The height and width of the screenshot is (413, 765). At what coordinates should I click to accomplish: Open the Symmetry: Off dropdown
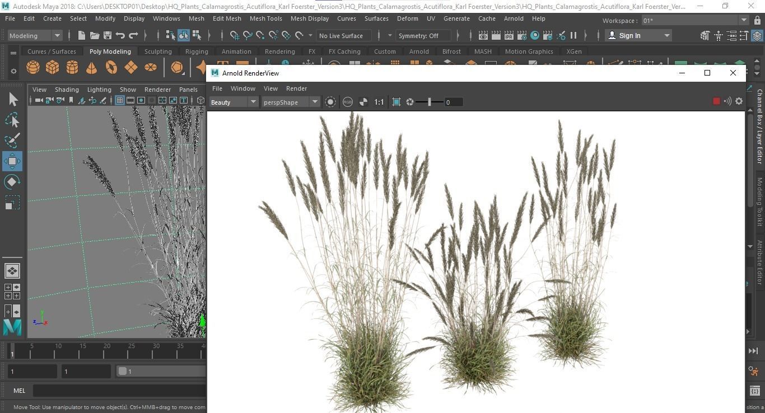(424, 35)
